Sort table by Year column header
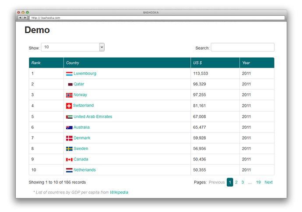Image resolution: width=302 pixels, height=212 pixels. (246, 63)
